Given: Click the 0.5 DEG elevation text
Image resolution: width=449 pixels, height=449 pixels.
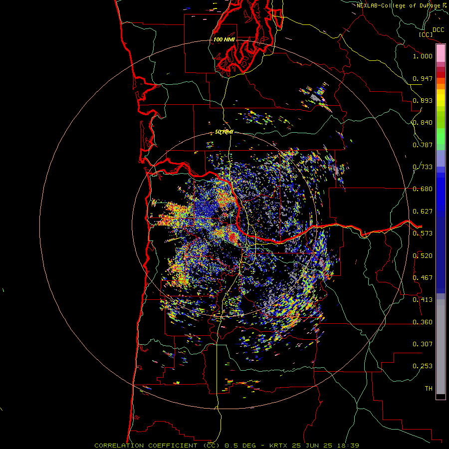Looking at the screenshot, I should tap(240, 446).
